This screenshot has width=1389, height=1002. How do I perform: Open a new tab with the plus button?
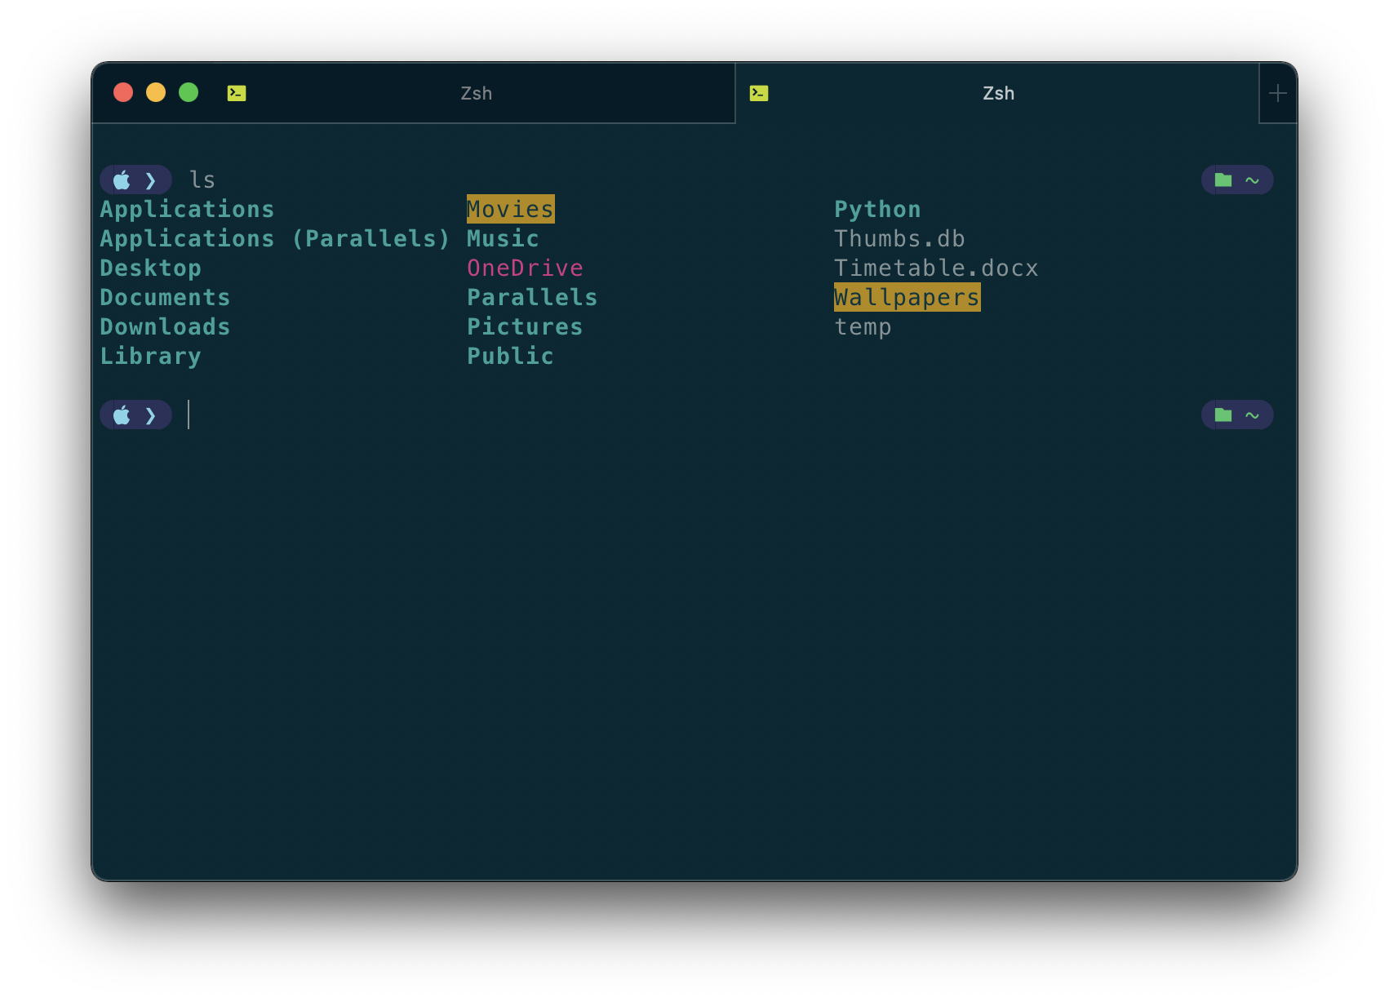[x=1277, y=93]
